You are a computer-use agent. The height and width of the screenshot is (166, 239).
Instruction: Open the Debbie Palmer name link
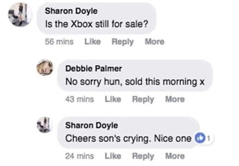pos(94,69)
